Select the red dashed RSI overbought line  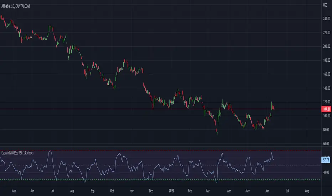click(x=160, y=151)
